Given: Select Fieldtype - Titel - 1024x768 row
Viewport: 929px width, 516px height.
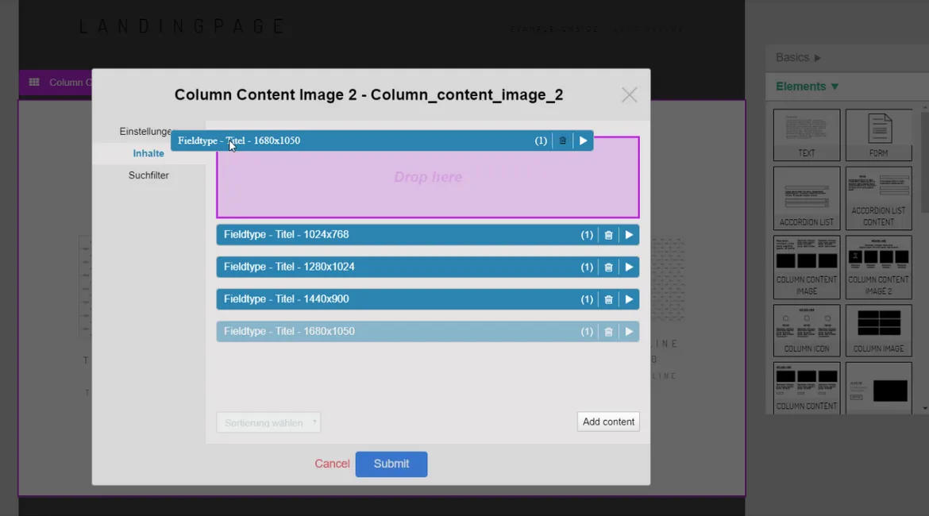Looking at the screenshot, I should [x=428, y=235].
